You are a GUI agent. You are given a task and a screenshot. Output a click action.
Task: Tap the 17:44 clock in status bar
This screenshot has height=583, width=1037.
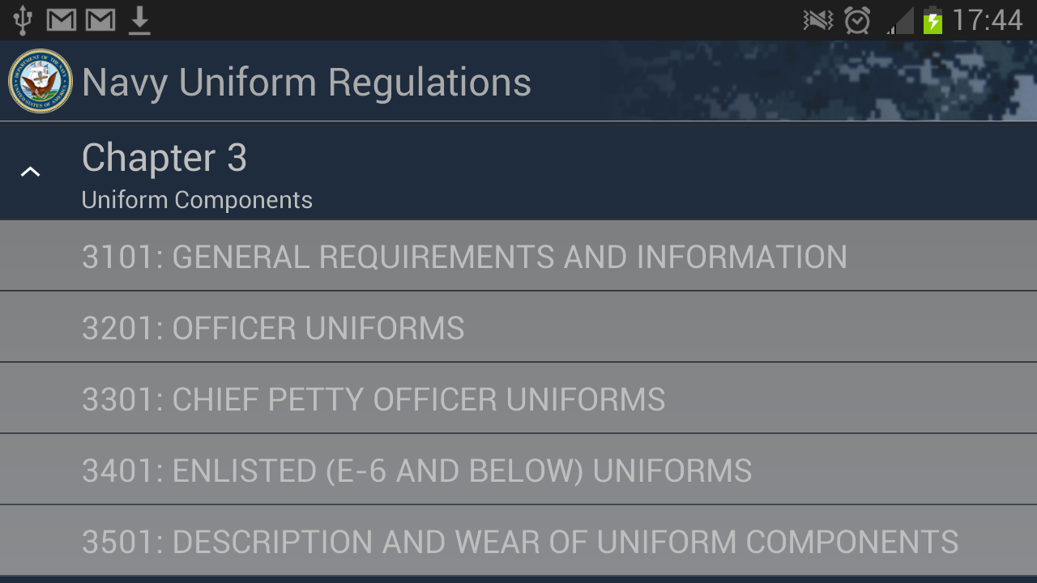pyautogui.click(x=988, y=19)
